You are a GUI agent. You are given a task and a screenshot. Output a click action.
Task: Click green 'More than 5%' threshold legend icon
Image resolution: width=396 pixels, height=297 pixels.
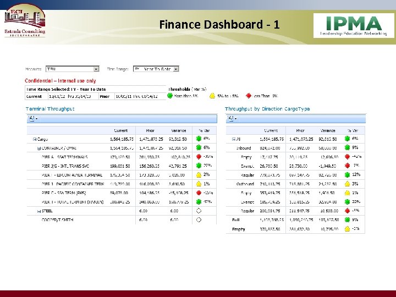[x=170, y=96]
